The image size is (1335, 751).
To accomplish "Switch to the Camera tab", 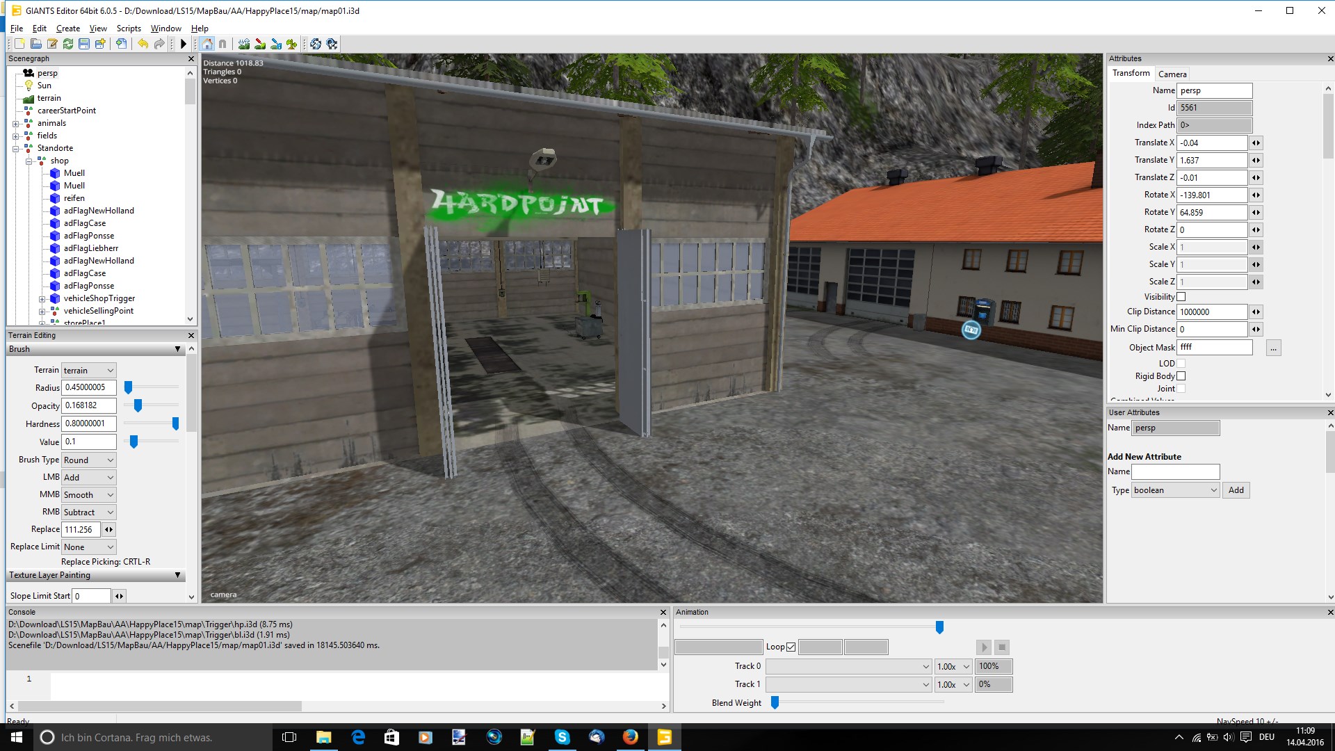I will click(x=1172, y=74).
